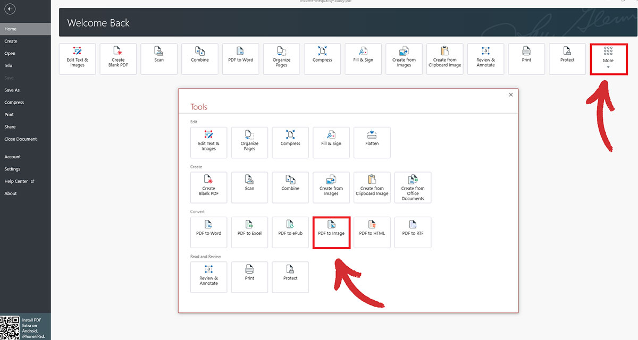Select the PDF to HTML converter
Viewport: 638px width, 340px height.
(372, 232)
